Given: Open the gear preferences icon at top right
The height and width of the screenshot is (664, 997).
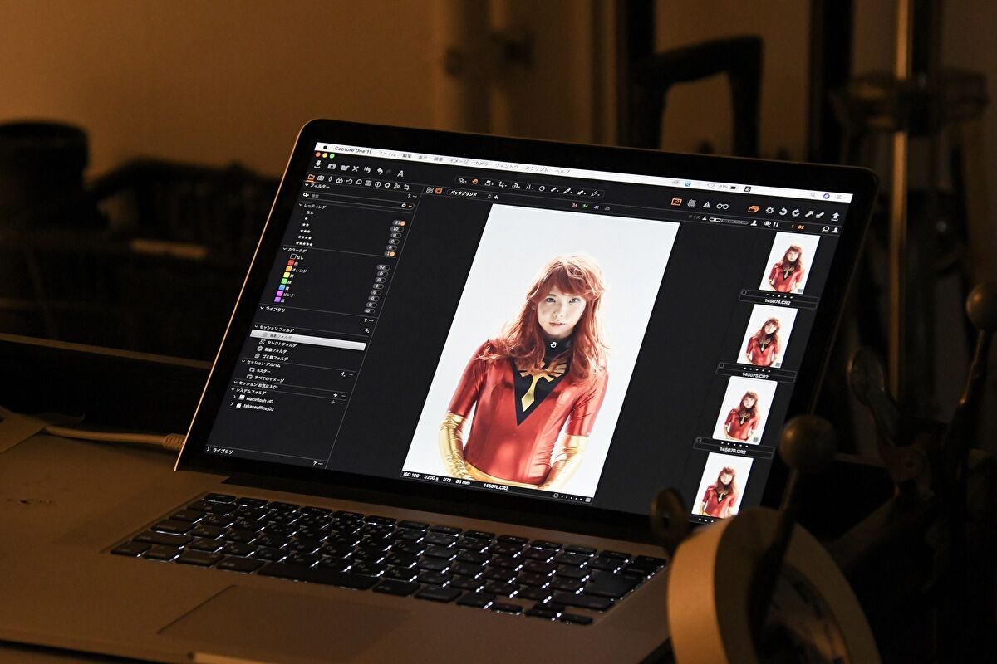Looking at the screenshot, I should [769, 211].
